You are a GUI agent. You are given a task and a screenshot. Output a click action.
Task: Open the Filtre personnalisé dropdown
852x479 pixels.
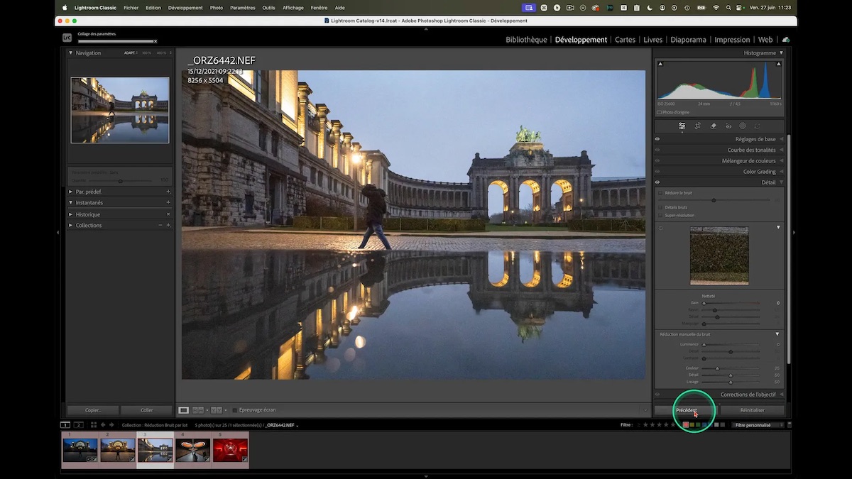(759, 425)
